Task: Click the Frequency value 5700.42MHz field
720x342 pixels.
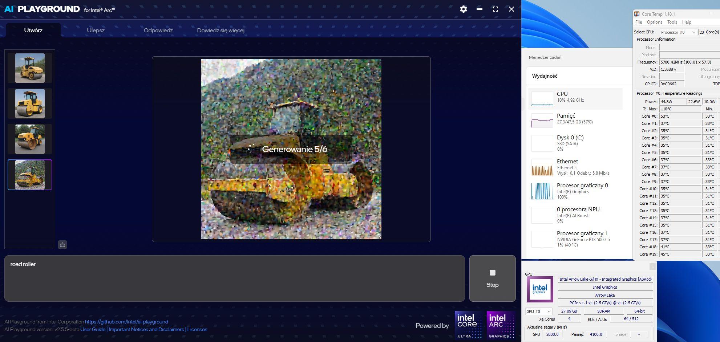Action: tap(689, 62)
